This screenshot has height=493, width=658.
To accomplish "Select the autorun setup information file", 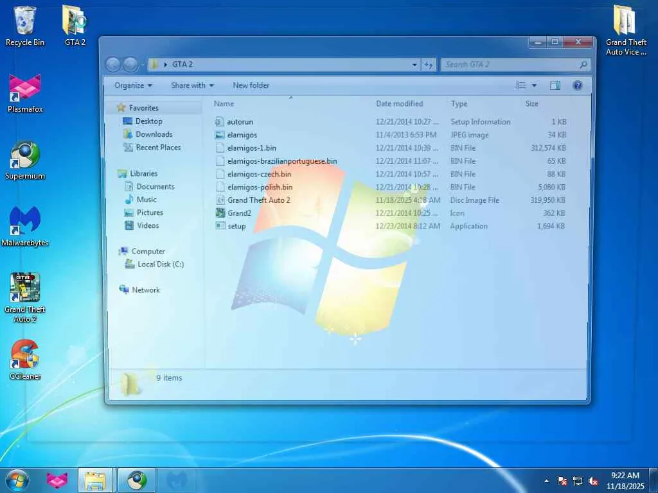I will click(240, 122).
